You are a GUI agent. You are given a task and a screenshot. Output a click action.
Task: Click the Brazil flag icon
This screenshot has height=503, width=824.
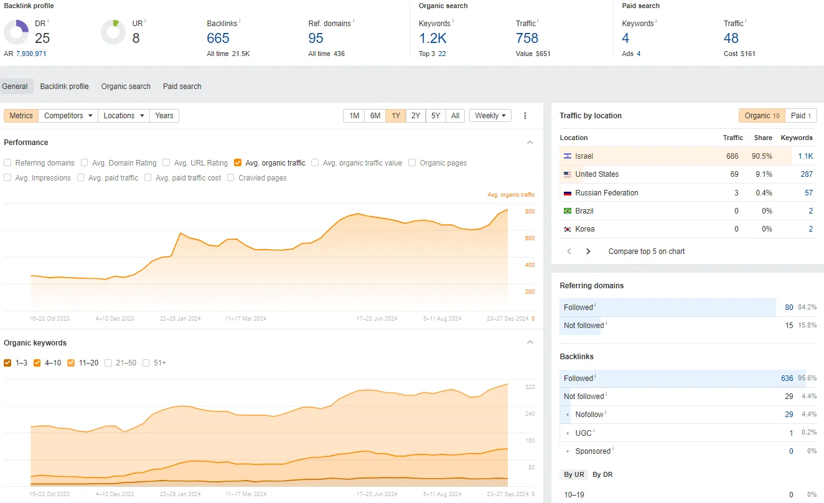(568, 211)
